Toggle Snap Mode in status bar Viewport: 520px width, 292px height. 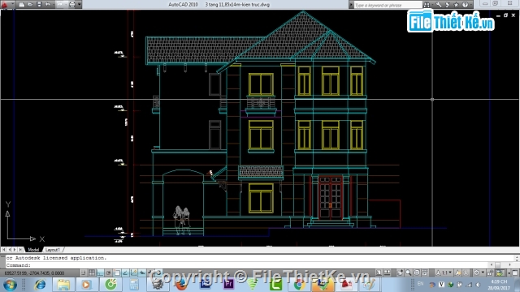pyautogui.click(x=83, y=273)
